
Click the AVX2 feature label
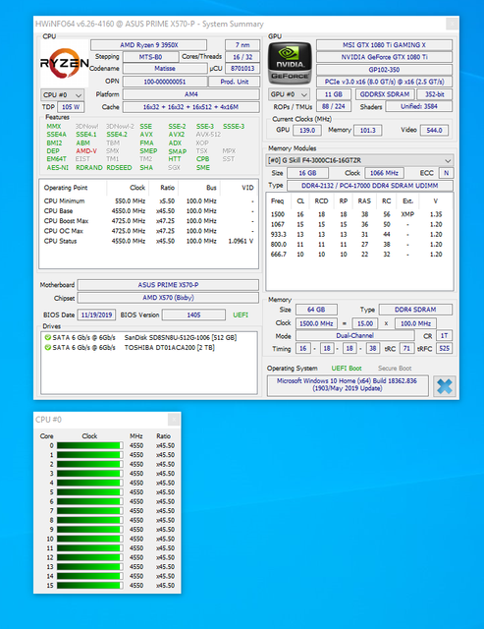point(177,135)
